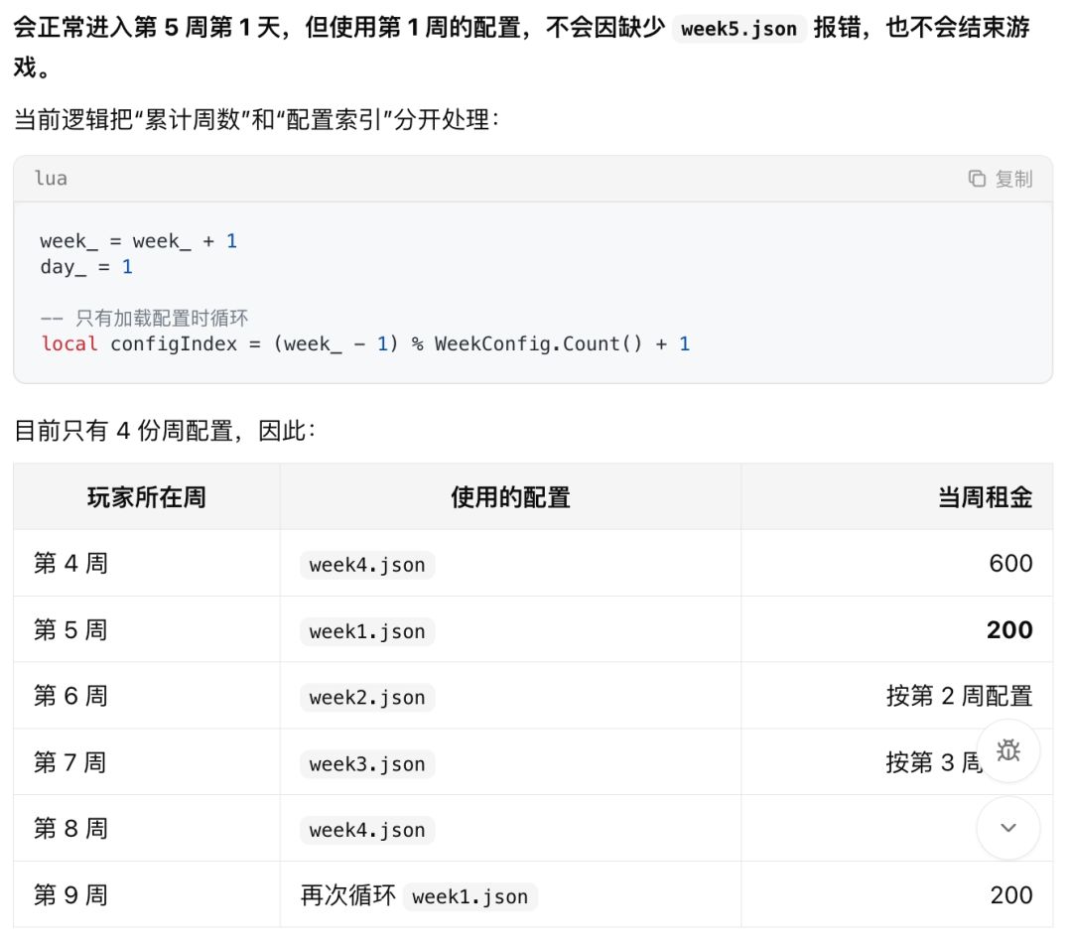Viewport: 1072px width, 942px height.
Task: Click the scroll-down chevron button
Action: [x=1008, y=828]
